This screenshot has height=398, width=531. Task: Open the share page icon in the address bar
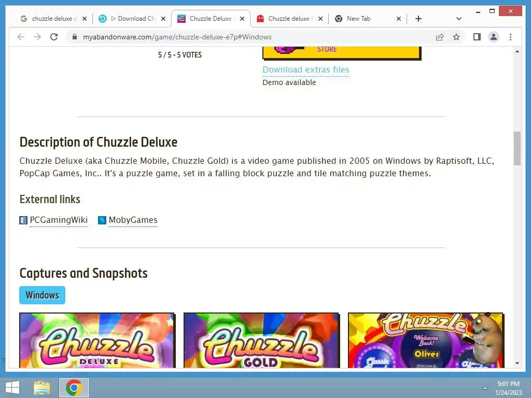coord(440,37)
